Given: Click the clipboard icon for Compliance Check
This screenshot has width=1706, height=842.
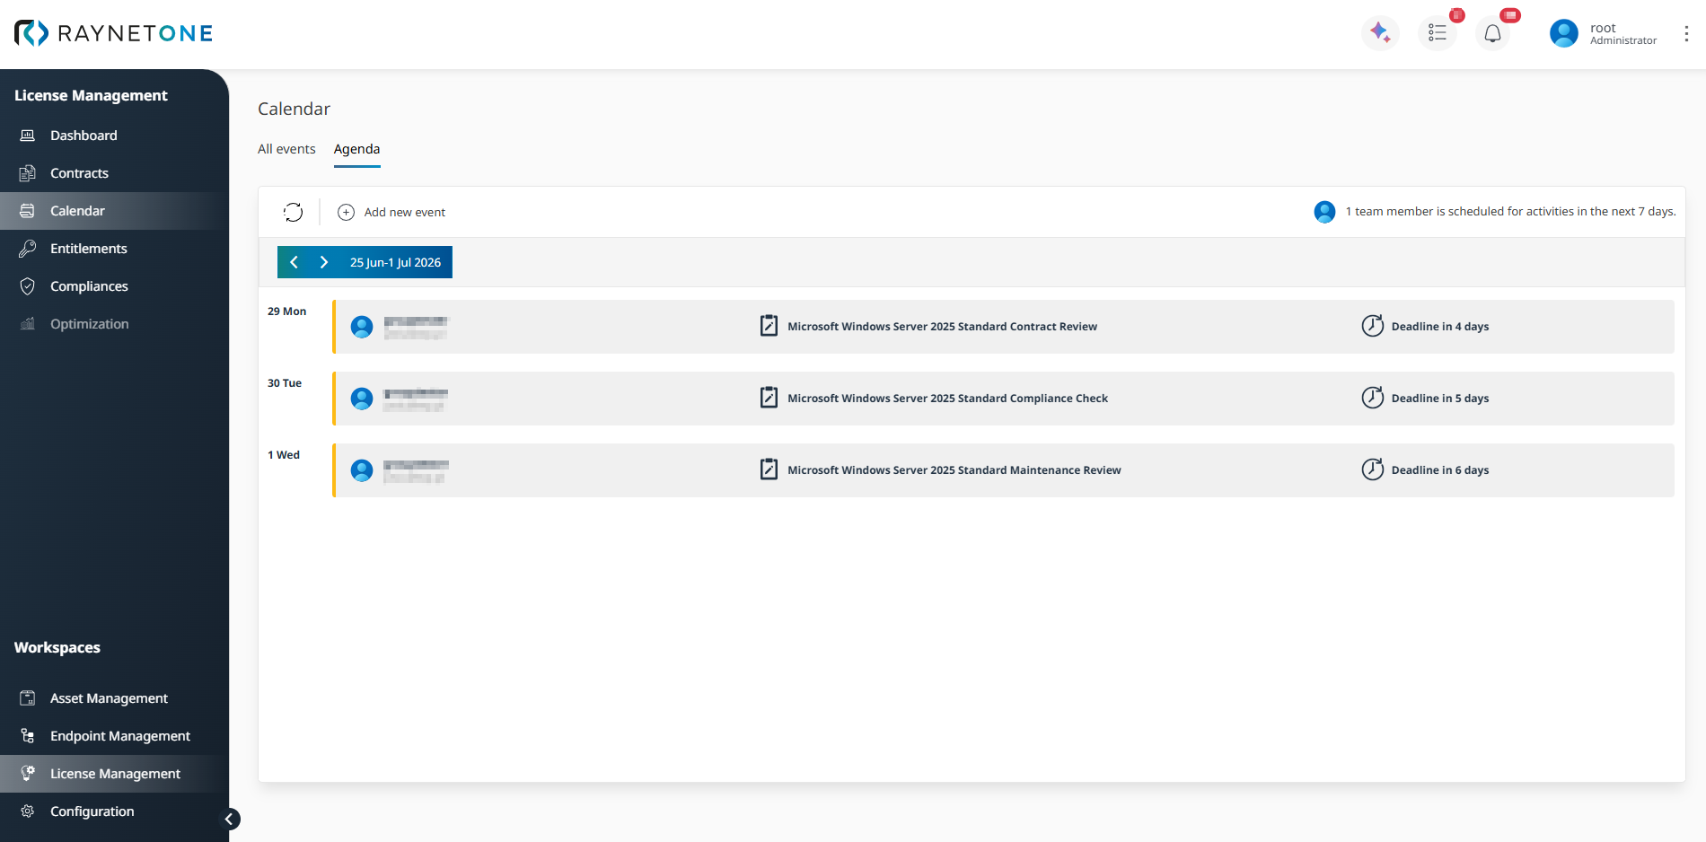Looking at the screenshot, I should point(769,398).
